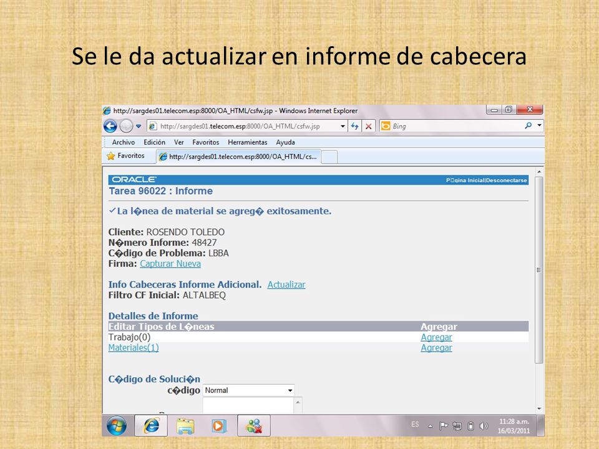This screenshot has height=449, width=599.
Task: Open a new blank tab
Action: (329, 157)
